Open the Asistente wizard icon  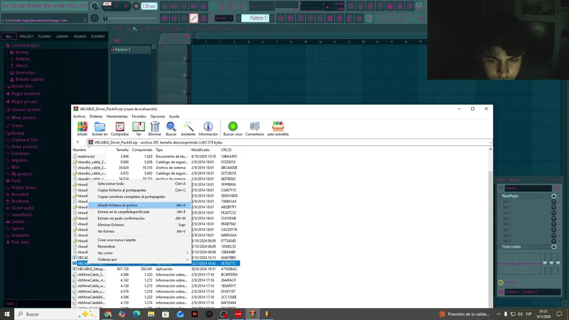tap(188, 128)
